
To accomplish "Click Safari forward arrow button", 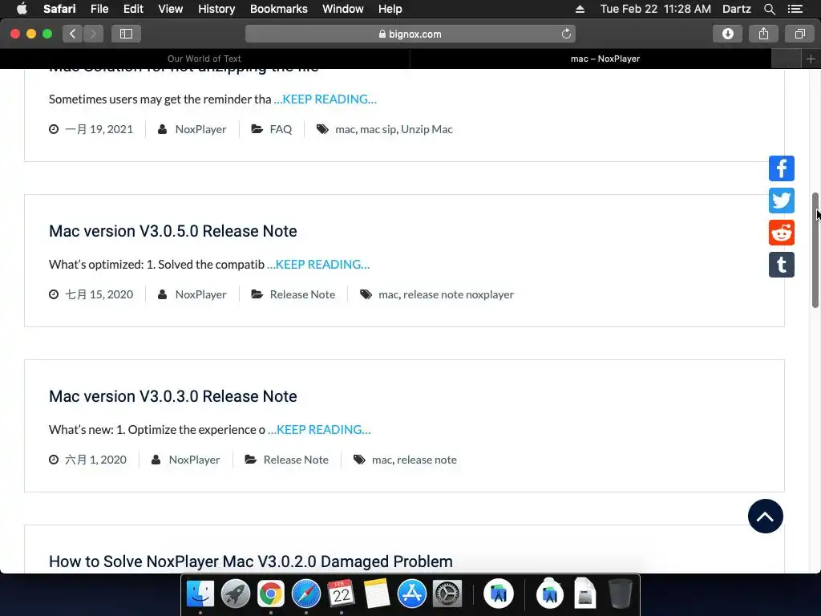I will [93, 34].
